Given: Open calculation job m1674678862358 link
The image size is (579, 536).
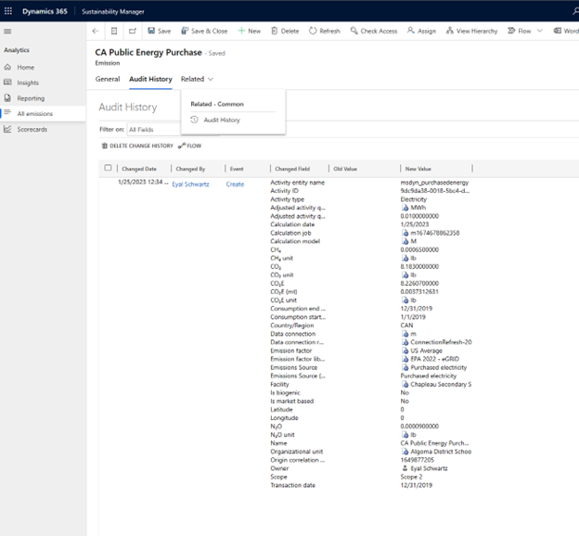Looking at the screenshot, I should click(x=434, y=233).
